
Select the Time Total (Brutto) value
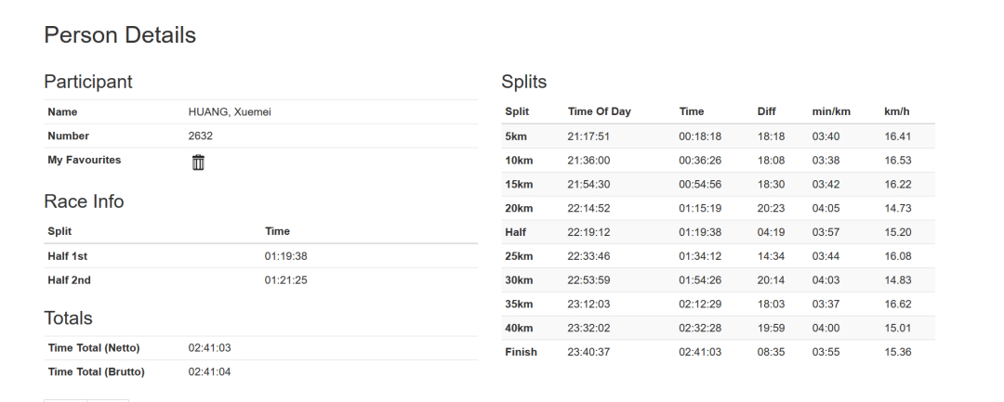[x=209, y=372]
